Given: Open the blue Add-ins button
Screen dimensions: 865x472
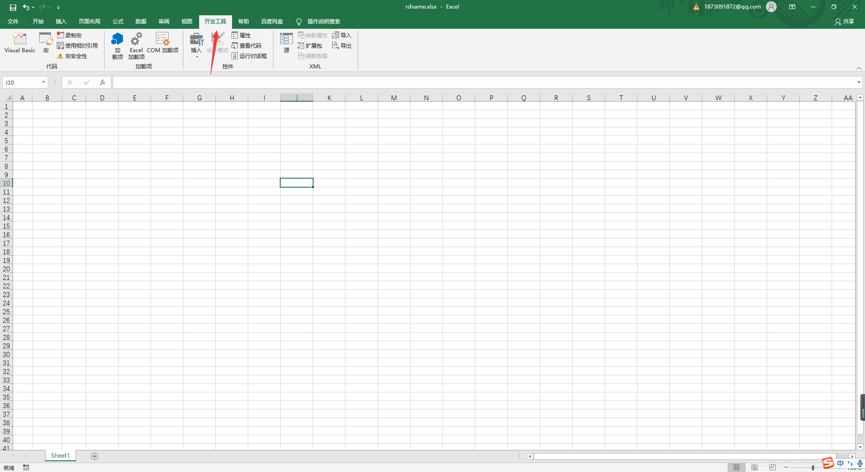Looking at the screenshot, I should tap(117, 46).
